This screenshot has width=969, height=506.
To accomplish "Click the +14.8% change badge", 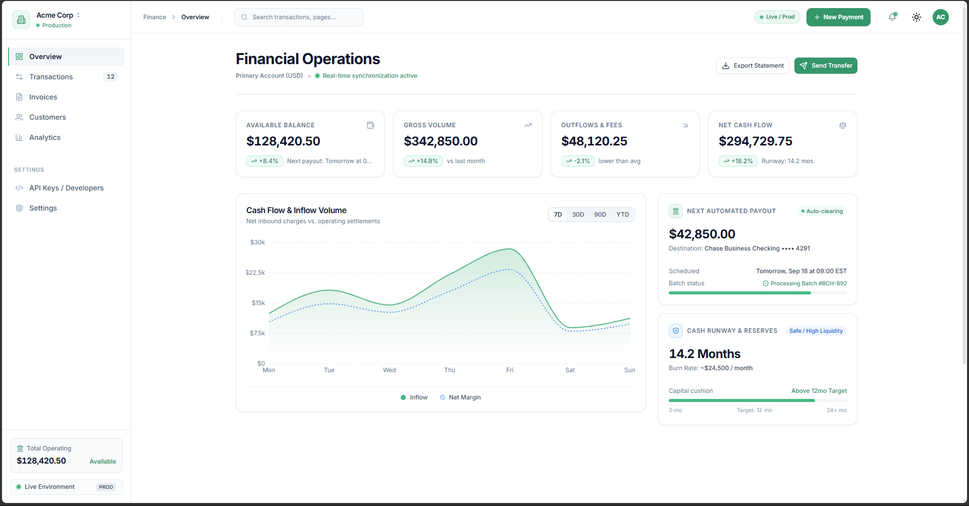I will (423, 161).
